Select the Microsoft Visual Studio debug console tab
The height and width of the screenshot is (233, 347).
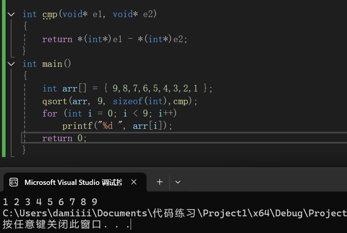tap(75, 182)
